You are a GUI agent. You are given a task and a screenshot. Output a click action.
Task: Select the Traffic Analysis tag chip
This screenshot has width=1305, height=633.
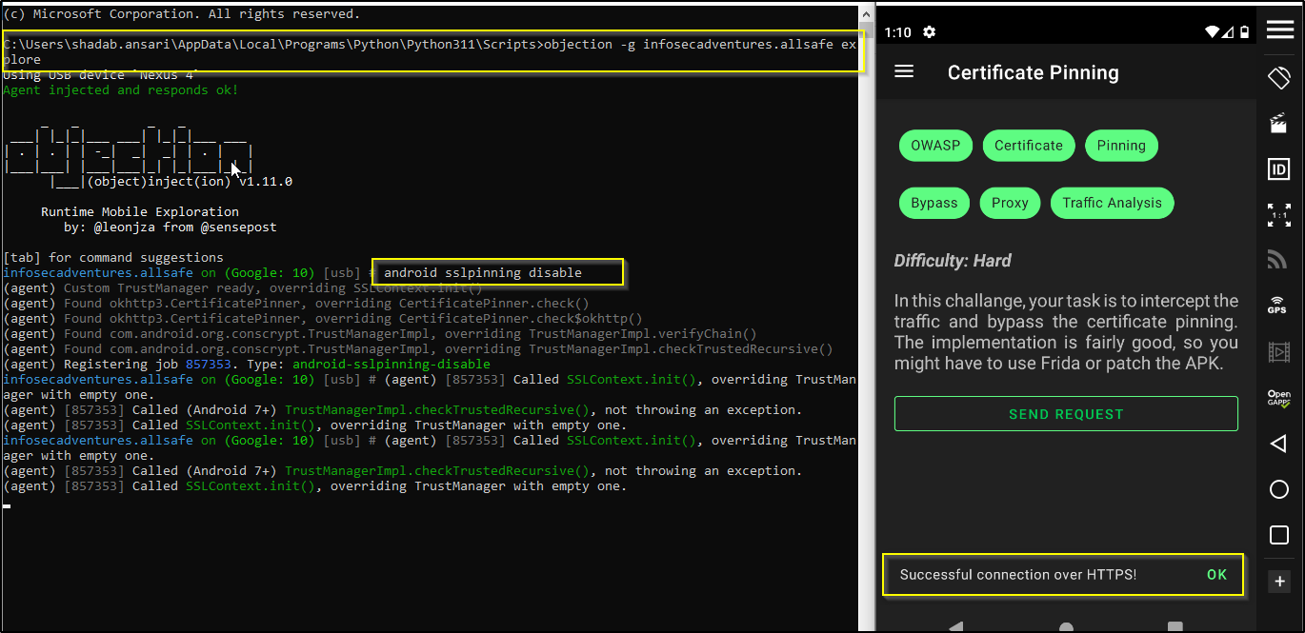(1112, 203)
